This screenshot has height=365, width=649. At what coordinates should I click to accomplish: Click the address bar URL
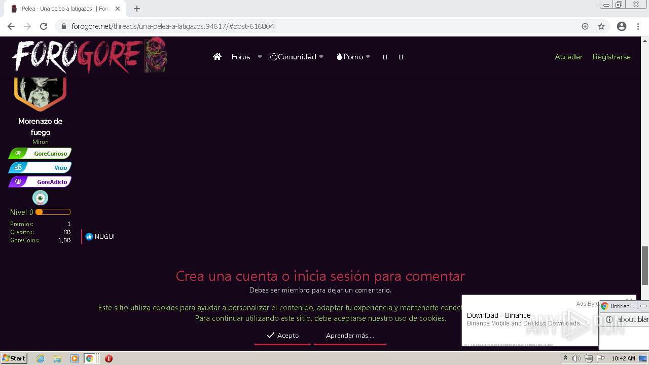click(x=172, y=26)
